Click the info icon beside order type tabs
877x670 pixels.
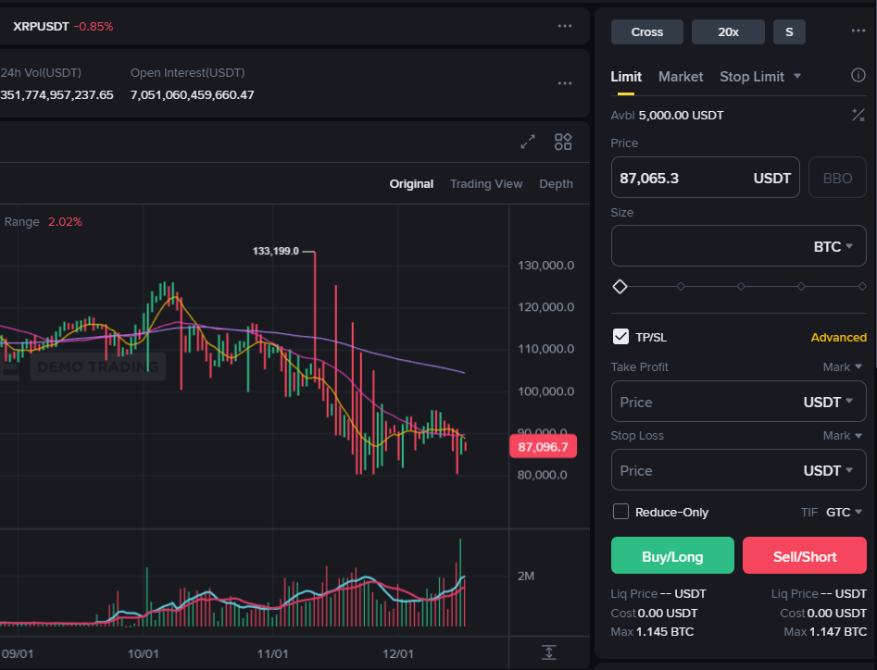tap(858, 77)
